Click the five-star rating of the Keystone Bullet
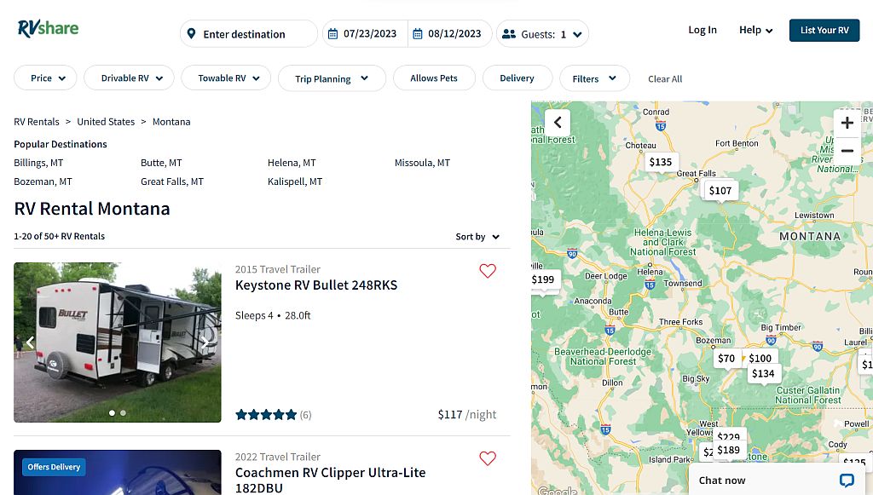 tap(266, 414)
